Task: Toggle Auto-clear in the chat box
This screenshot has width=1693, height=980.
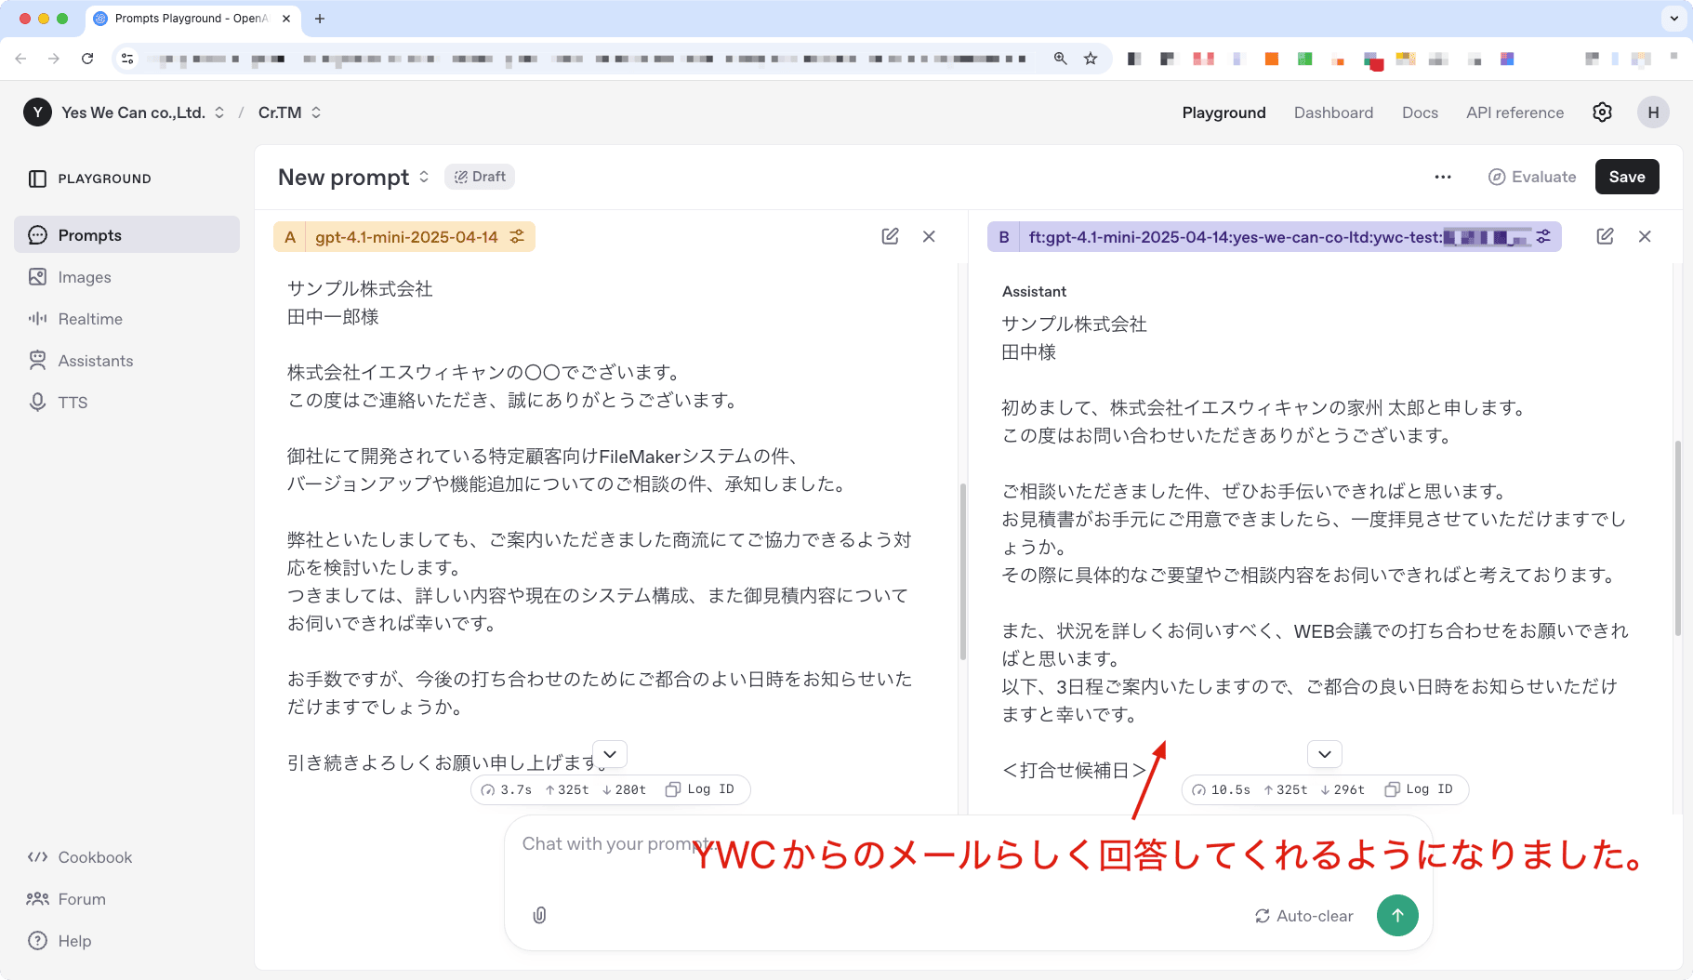Action: 1304,916
